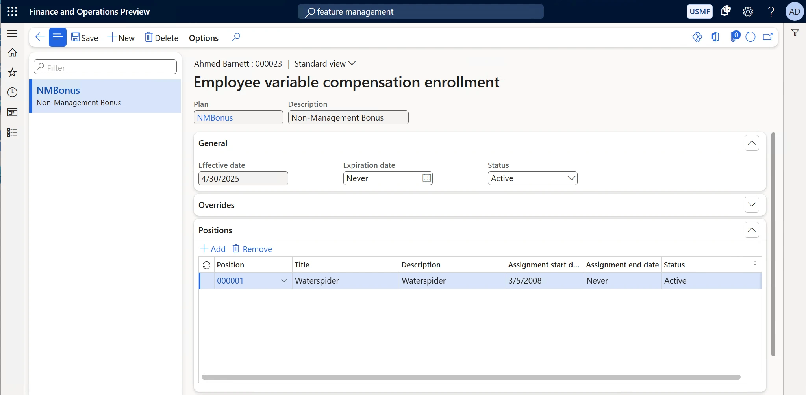The image size is (806, 395).
Task: Toggle the hamburger navigation pane button
Action: 12,33
